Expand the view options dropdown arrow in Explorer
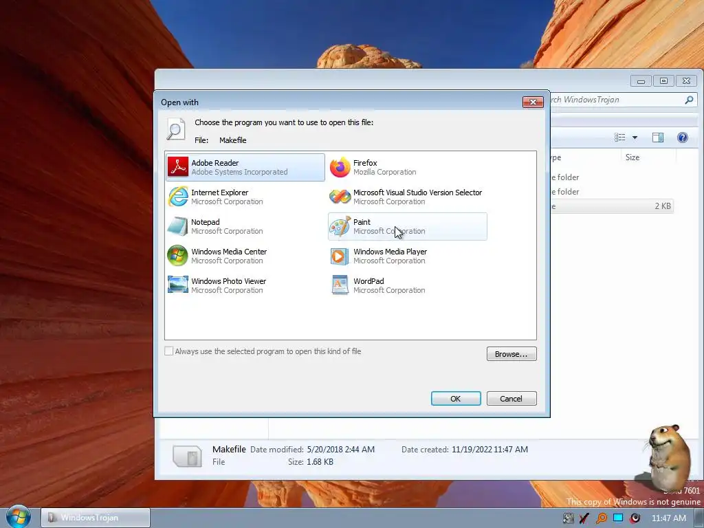704x528 pixels. [x=635, y=137]
